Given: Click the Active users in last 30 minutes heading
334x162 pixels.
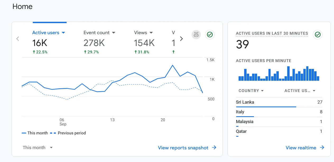Looking at the screenshot, I should tap(272, 33).
